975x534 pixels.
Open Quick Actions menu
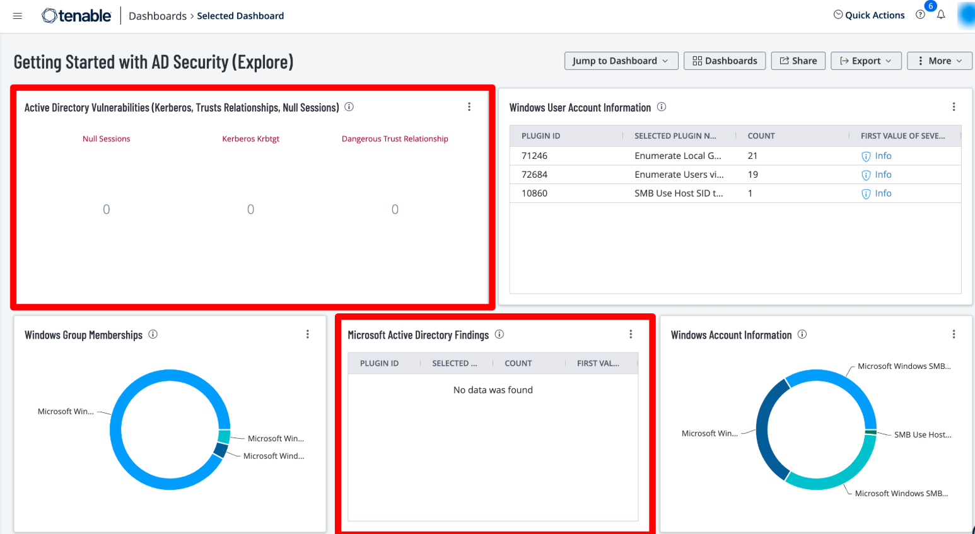(869, 15)
